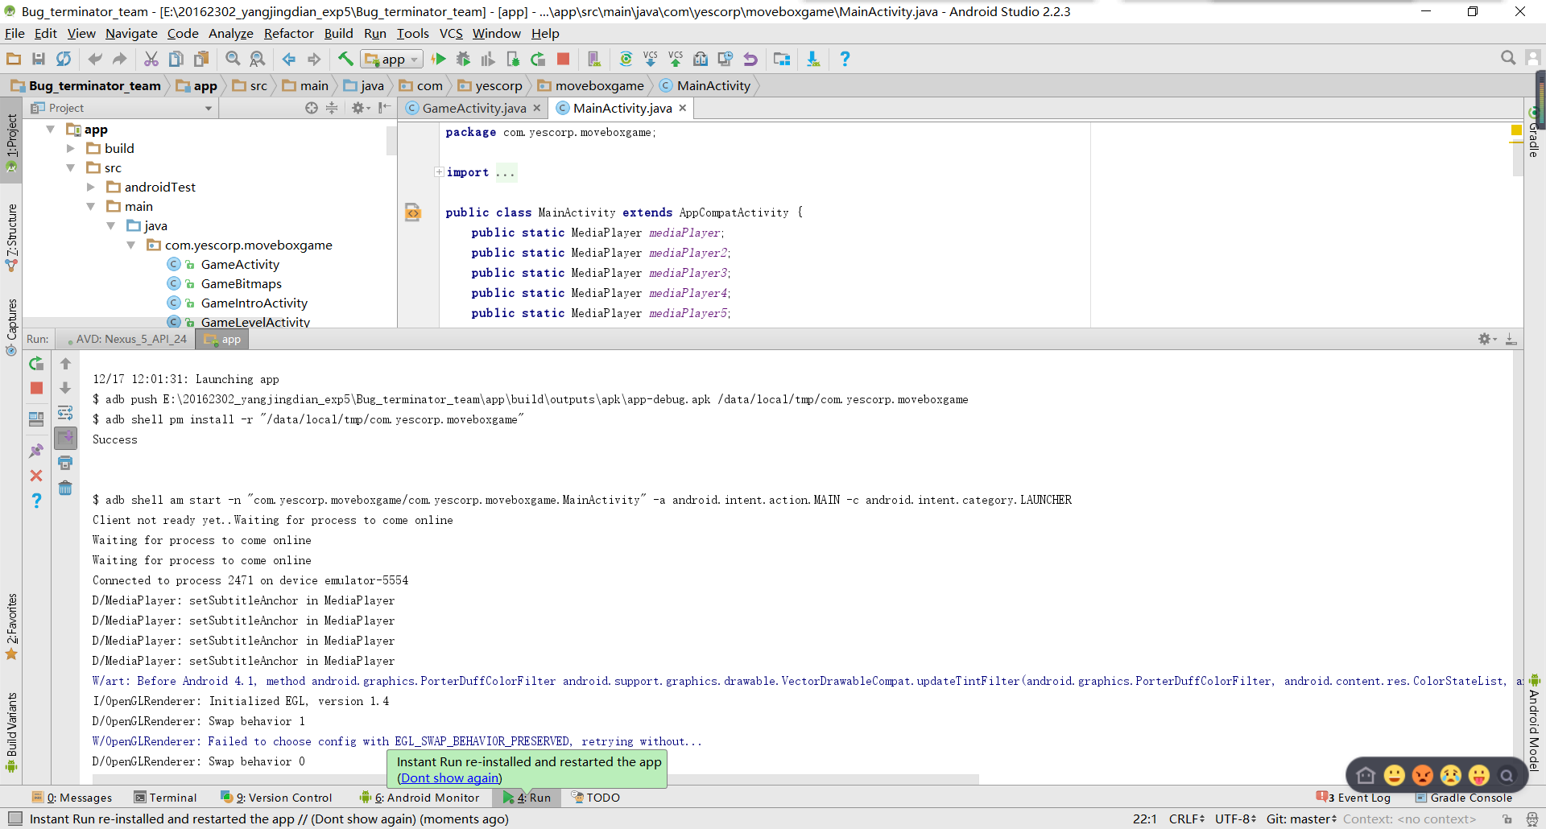The width and height of the screenshot is (1546, 829).
Task: Rerun app in the Run panel
Action: click(x=36, y=364)
